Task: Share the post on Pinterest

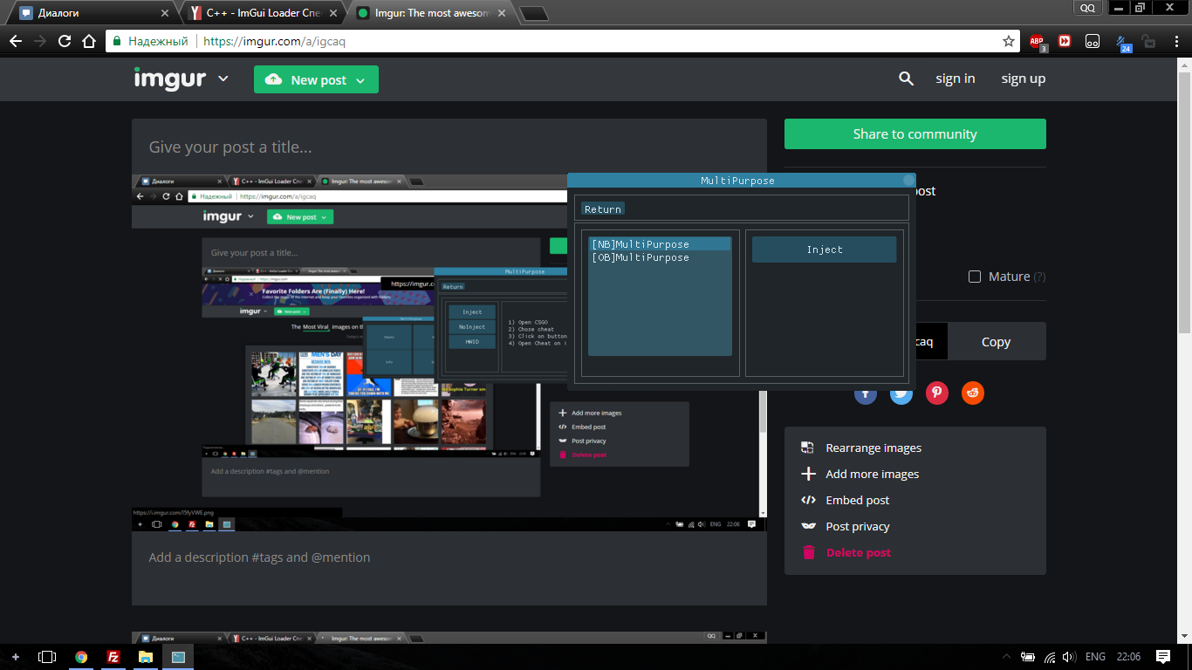Action: 936,393
